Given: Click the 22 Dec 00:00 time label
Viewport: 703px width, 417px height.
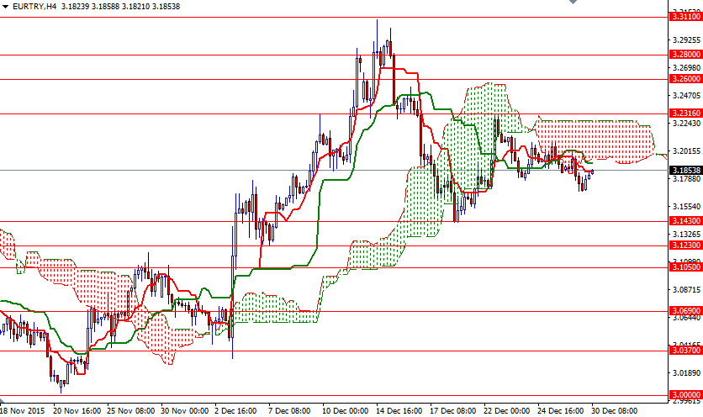Looking at the screenshot, I should coord(506,411).
